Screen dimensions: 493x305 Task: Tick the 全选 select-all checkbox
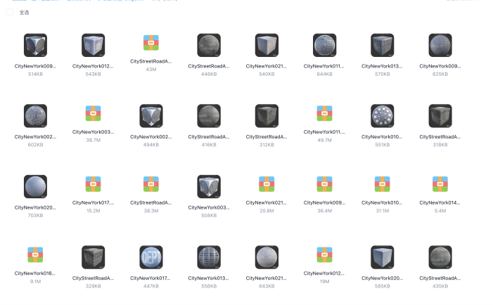(10, 13)
